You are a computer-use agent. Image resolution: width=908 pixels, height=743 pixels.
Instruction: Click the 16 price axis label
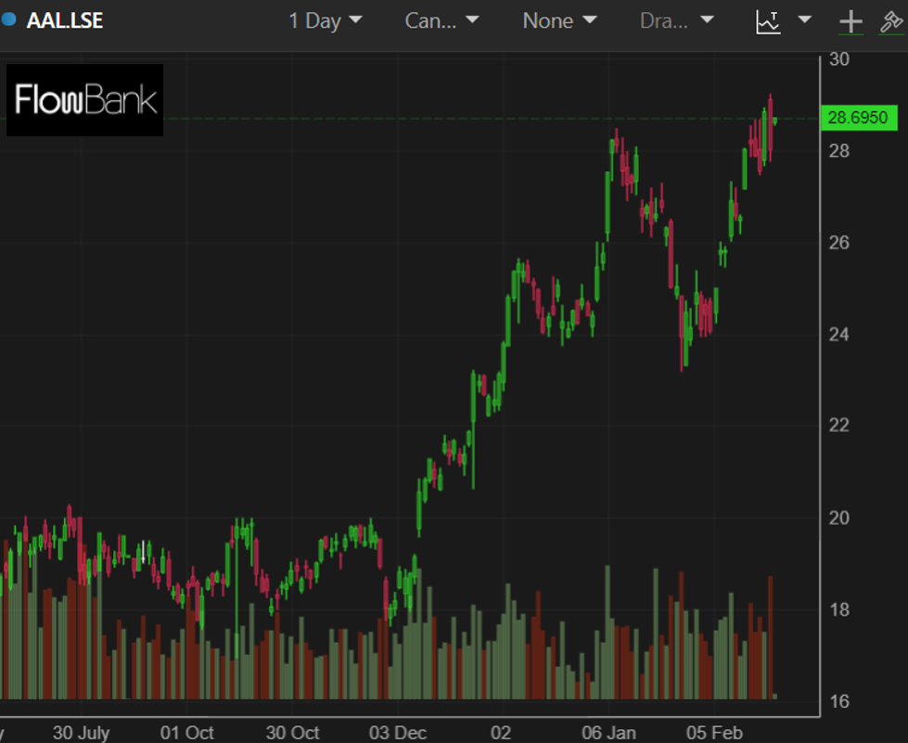[x=840, y=701]
